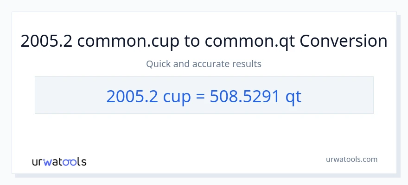This screenshot has width=408, height=185.
Task: Open the urwatools.com link
Action: 351,159
